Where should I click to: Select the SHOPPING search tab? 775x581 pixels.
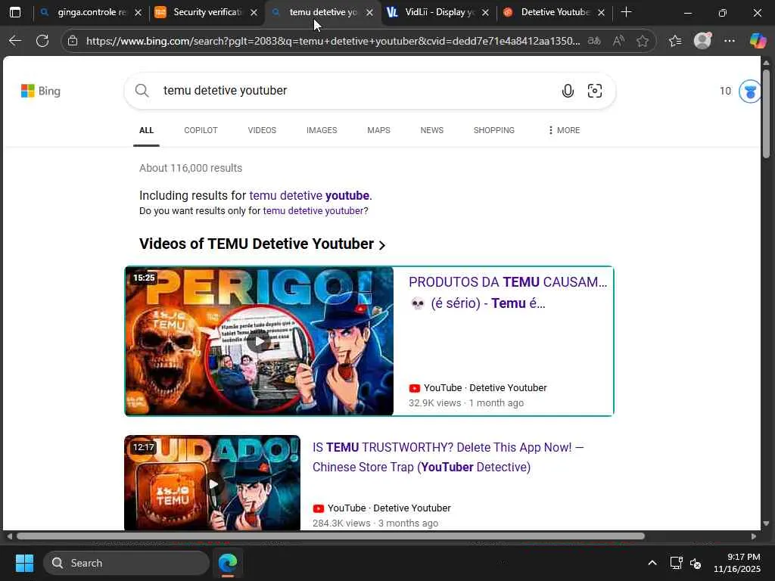(493, 130)
